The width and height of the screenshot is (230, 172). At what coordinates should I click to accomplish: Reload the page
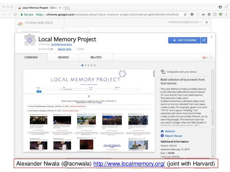pyautogui.click(x=15, y=14)
